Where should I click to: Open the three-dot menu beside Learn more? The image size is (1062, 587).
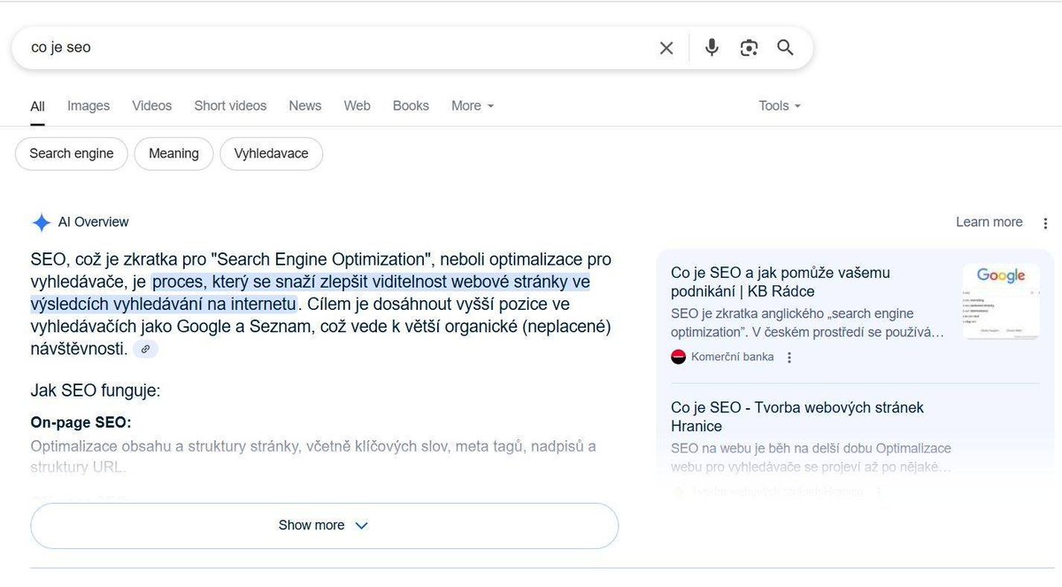pos(1045,222)
